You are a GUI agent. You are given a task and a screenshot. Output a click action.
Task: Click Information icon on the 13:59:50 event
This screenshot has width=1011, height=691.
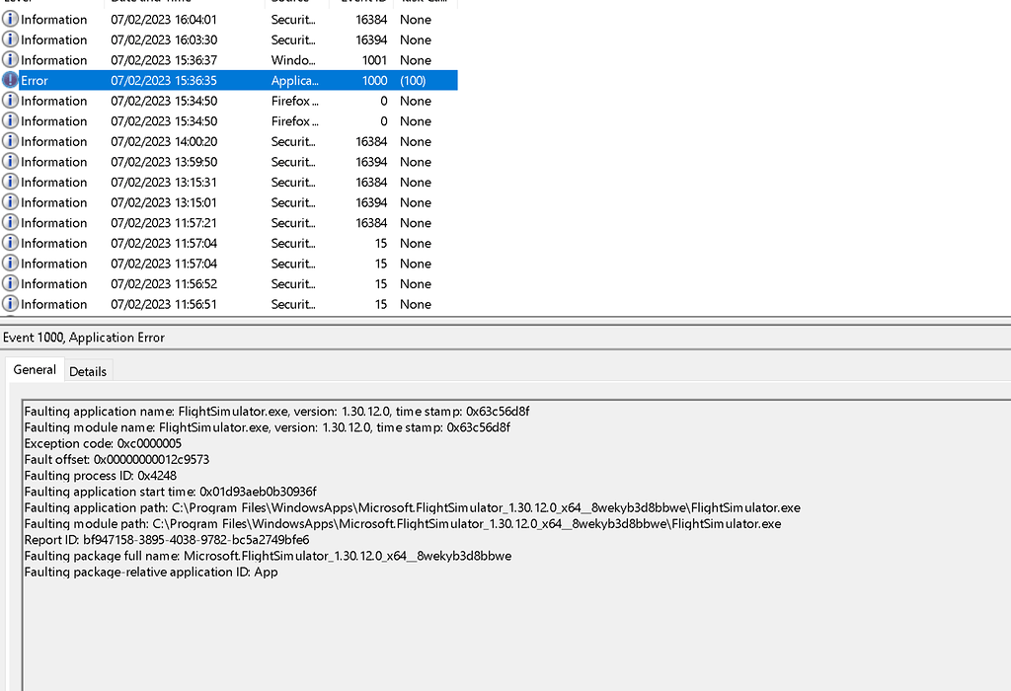(10, 161)
